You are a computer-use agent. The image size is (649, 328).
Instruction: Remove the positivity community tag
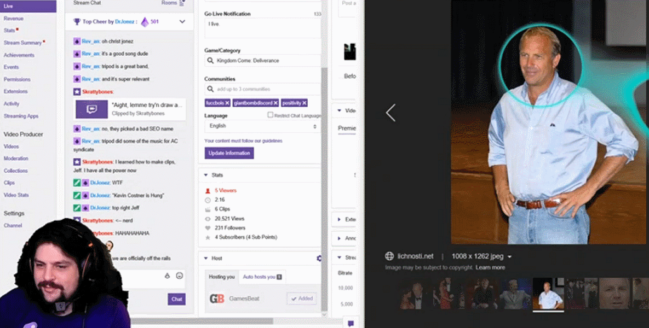304,103
